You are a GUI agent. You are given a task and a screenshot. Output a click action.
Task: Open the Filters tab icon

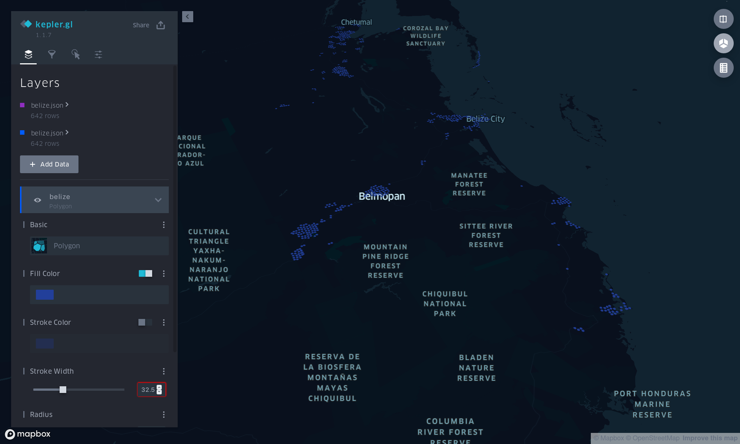[52, 54]
